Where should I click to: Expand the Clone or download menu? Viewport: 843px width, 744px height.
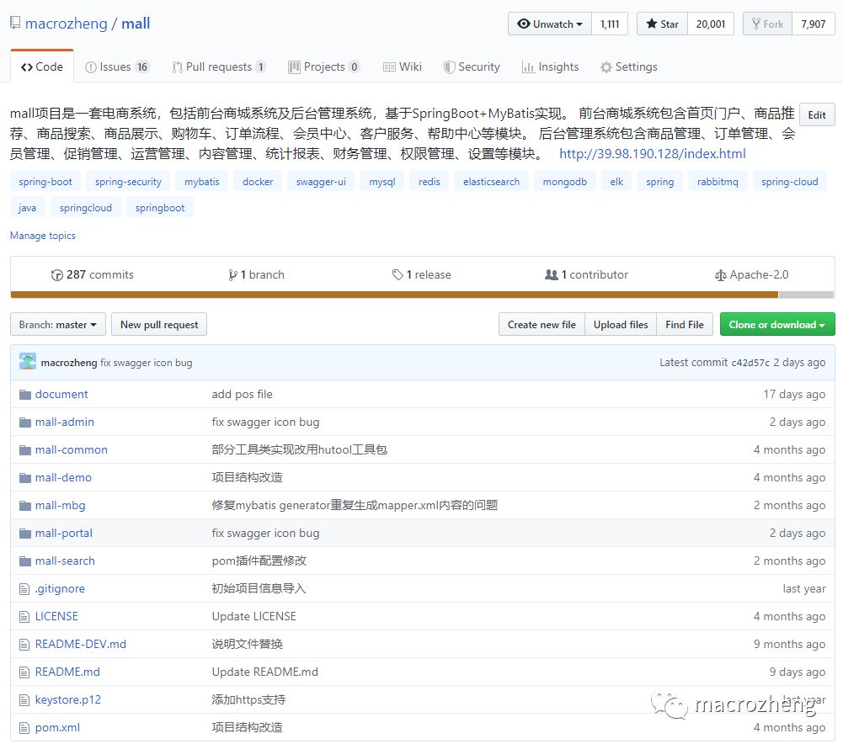point(776,325)
